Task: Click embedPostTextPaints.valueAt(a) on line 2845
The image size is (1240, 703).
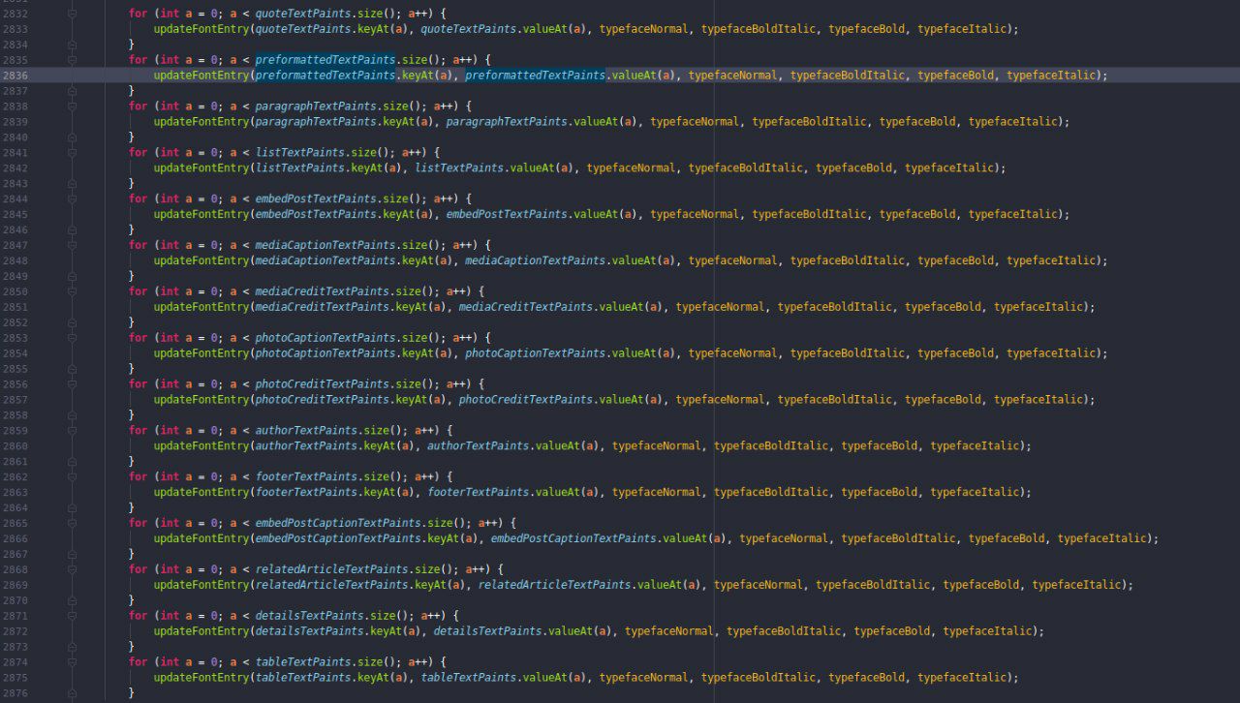Action: 541,214
